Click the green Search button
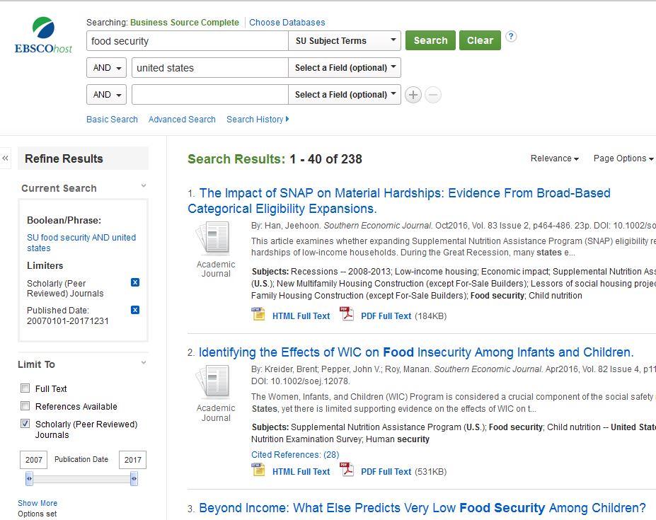Viewport: 656px width, 520px height. coord(430,40)
